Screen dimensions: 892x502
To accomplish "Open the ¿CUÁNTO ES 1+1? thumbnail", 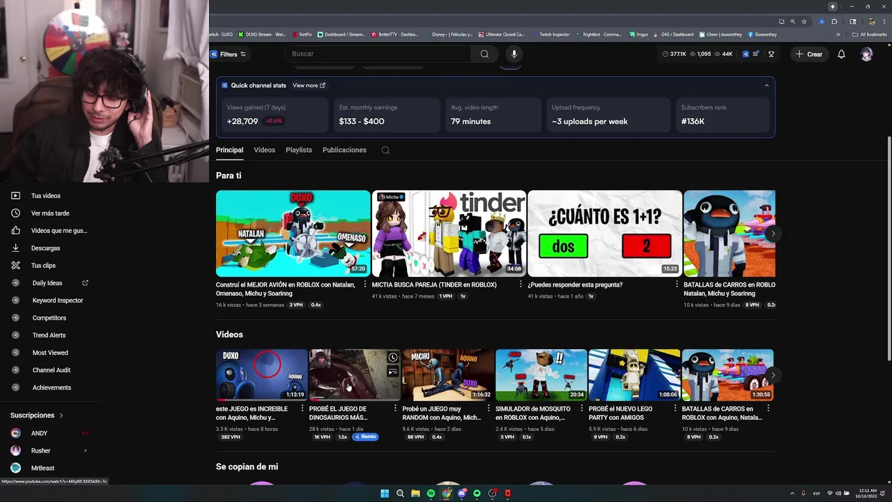I will (x=605, y=234).
